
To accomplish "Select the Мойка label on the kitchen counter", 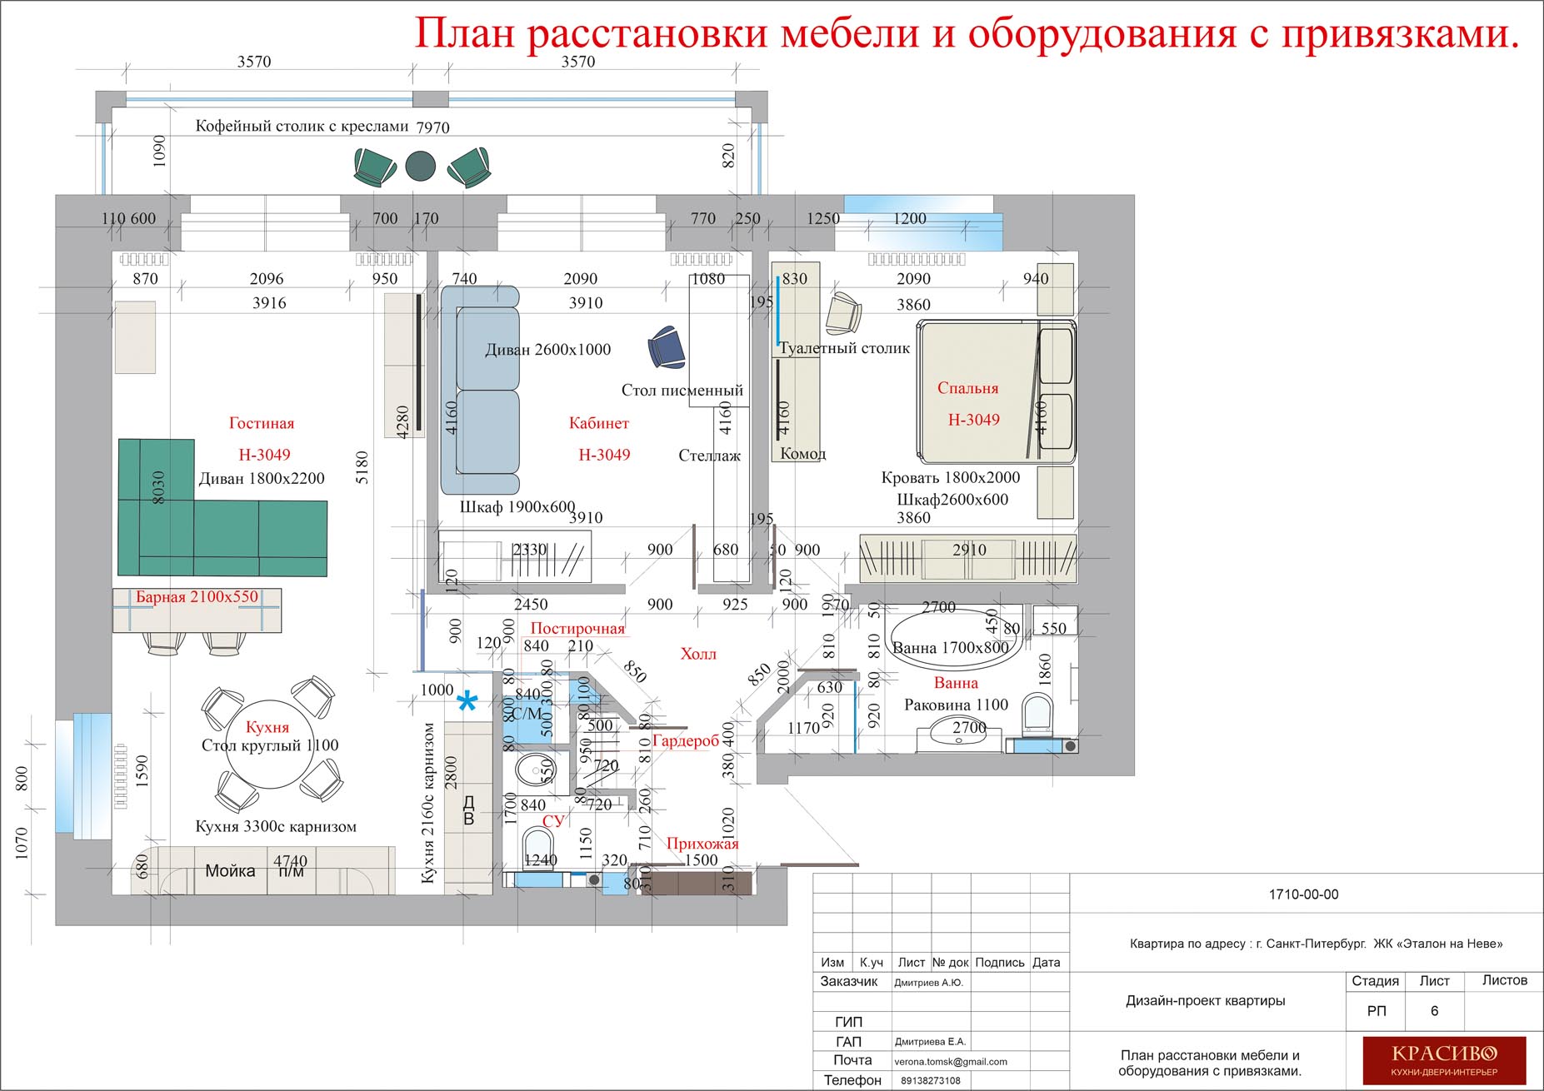I will point(230,871).
